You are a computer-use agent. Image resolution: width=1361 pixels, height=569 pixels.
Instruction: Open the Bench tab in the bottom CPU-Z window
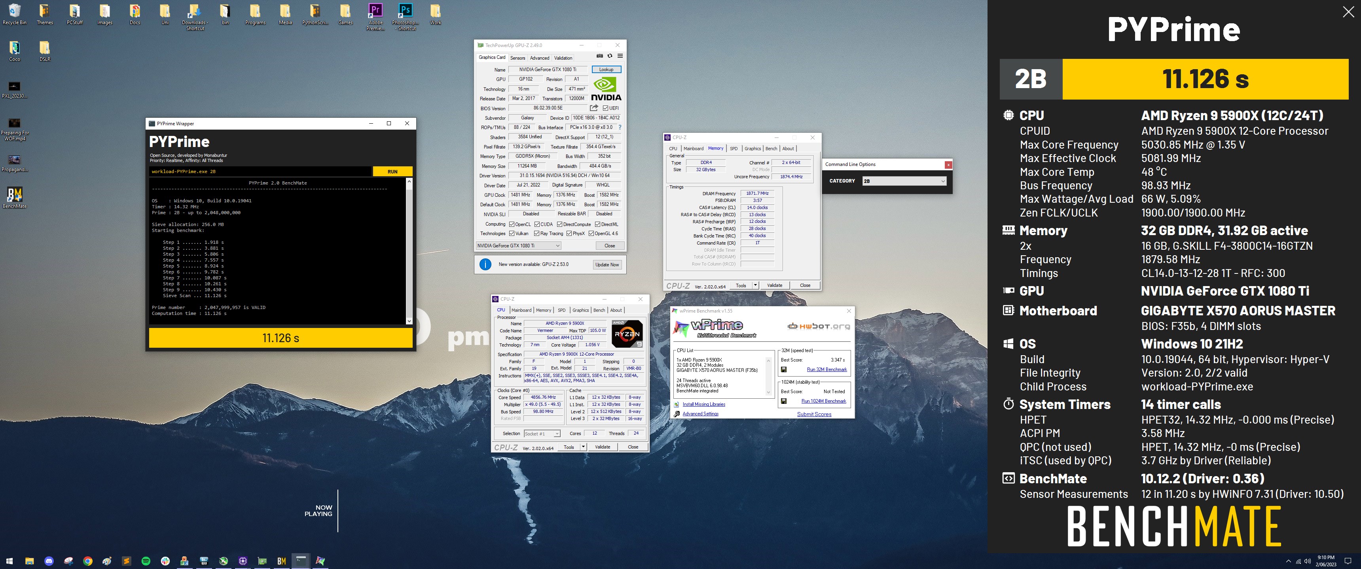click(599, 310)
